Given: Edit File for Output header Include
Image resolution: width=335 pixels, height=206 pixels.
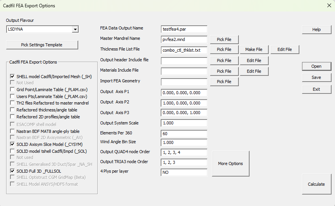Looking at the screenshot, I should [x=254, y=60].
